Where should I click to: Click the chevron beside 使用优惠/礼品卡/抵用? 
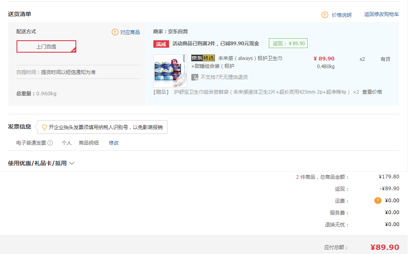tap(72, 163)
